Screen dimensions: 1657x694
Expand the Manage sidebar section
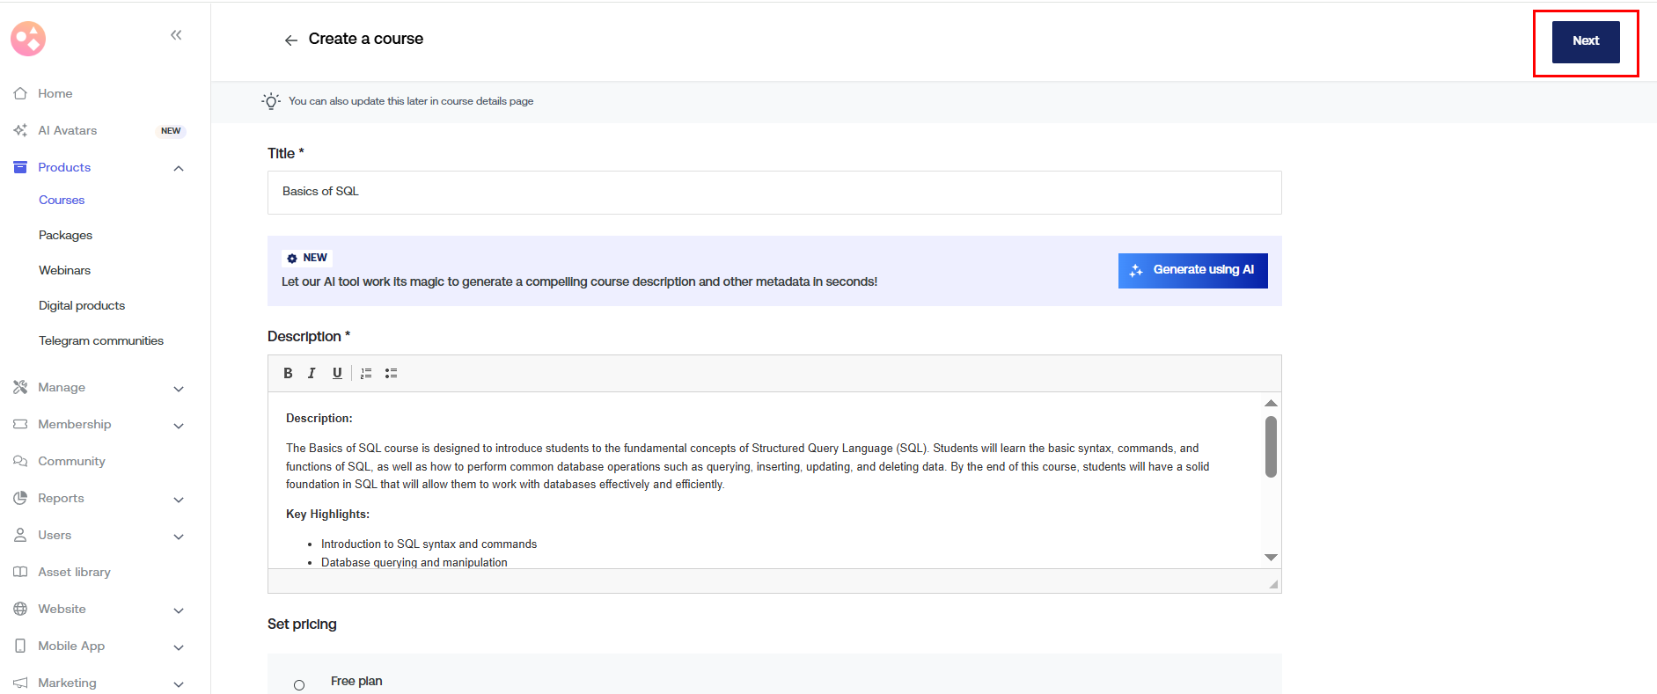tap(179, 388)
